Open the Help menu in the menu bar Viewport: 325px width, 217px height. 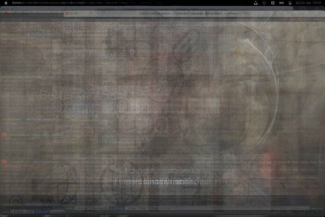[x=125, y=3]
